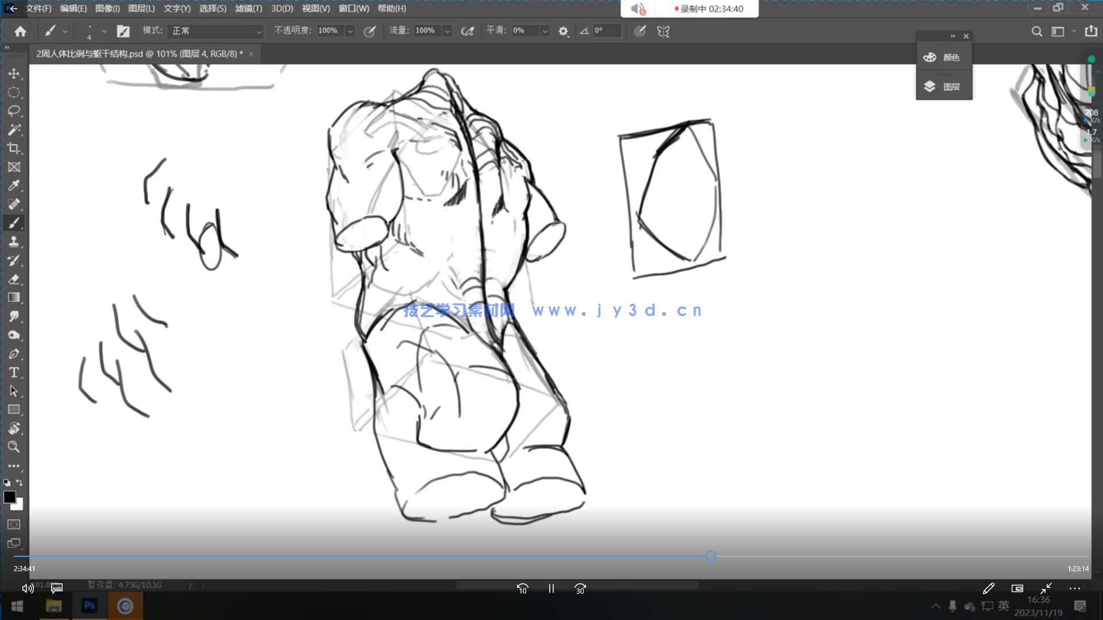Screen dimensions: 1103x620
Task: Toggle pressure for opacity button
Action: coord(370,31)
